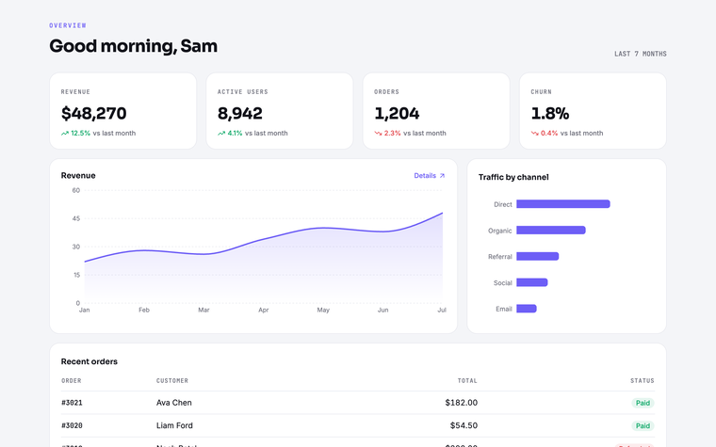This screenshot has width=716, height=447.
Task: Click the 0.4% change figure
Action: click(x=549, y=134)
